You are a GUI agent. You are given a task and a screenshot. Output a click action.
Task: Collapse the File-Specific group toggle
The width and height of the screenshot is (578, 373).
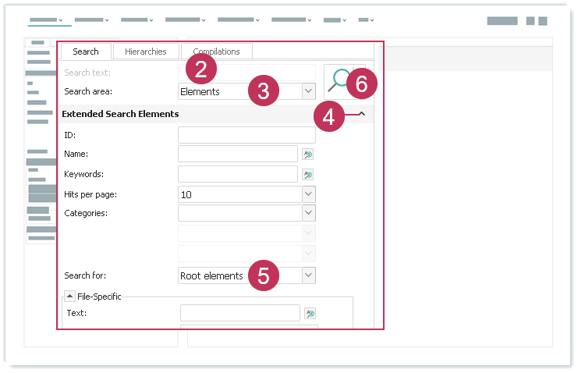[x=69, y=296]
